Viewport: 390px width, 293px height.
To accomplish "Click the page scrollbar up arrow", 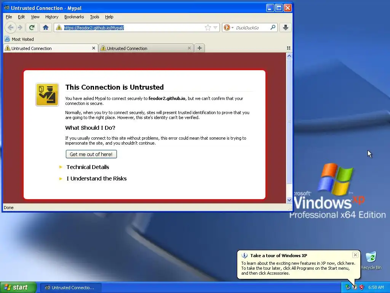I will point(289,56).
